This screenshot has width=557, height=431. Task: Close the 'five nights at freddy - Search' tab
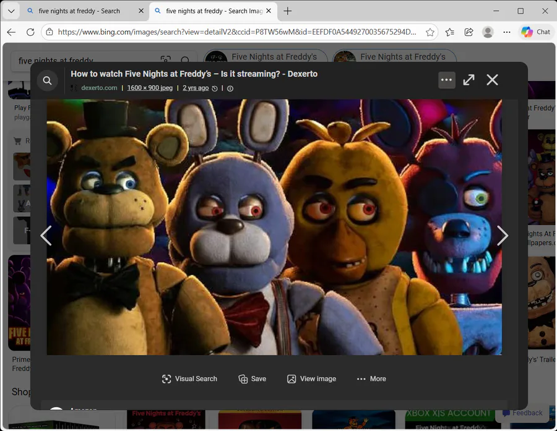click(x=141, y=11)
